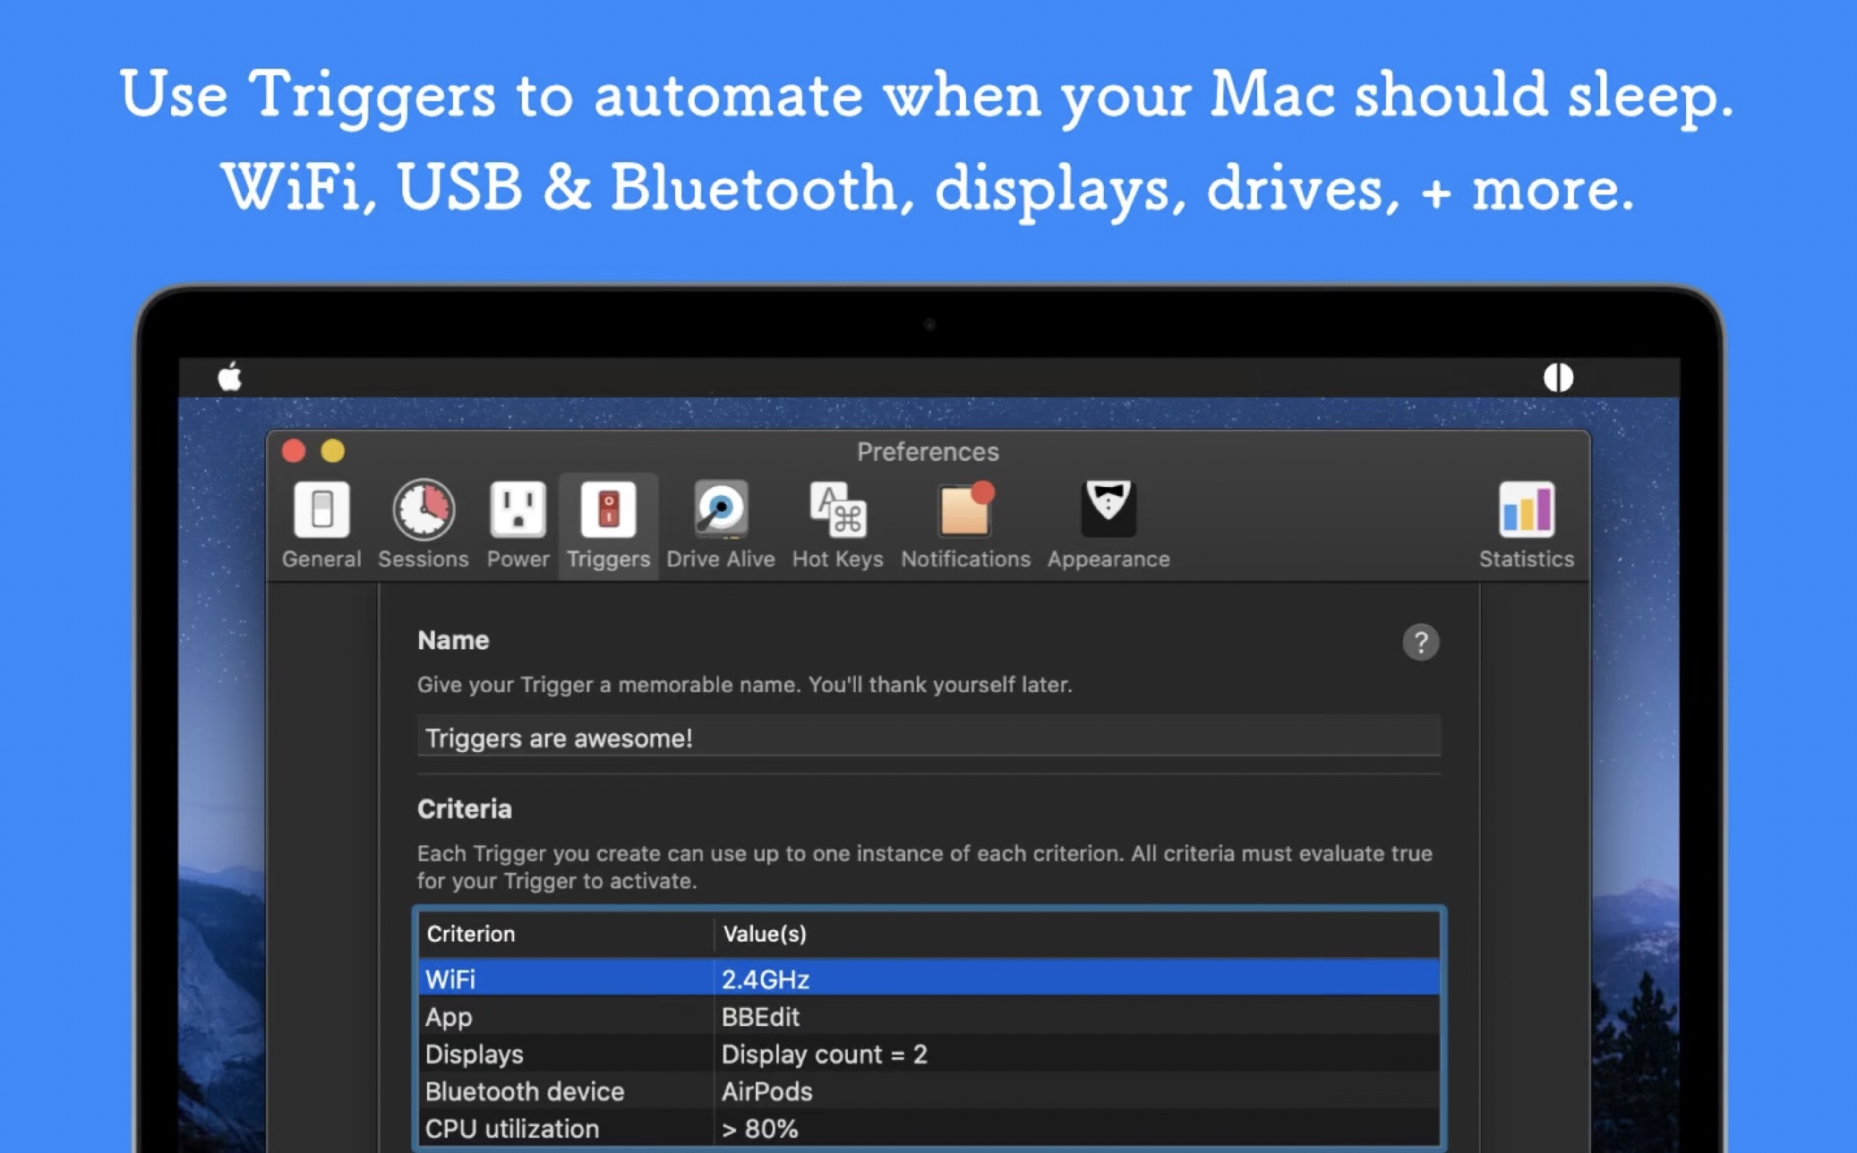Click the Trigger name text field
Image resolution: width=1857 pixels, height=1153 pixels.
(928, 738)
